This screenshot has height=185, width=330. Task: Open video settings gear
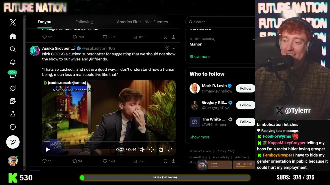pos(151,150)
